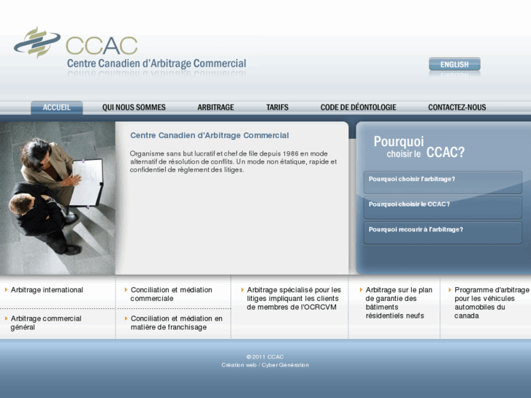Click orange arrow beside Arbitrage commercial général
This screenshot has height=398, width=531.
tap(6, 318)
